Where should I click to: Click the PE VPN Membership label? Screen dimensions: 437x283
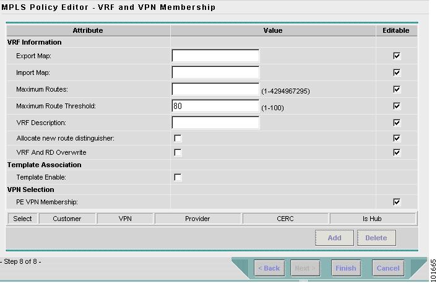coord(47,202)
